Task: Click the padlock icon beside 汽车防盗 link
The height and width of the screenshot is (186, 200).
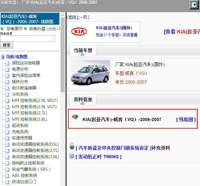Action: tap(72, 146)
